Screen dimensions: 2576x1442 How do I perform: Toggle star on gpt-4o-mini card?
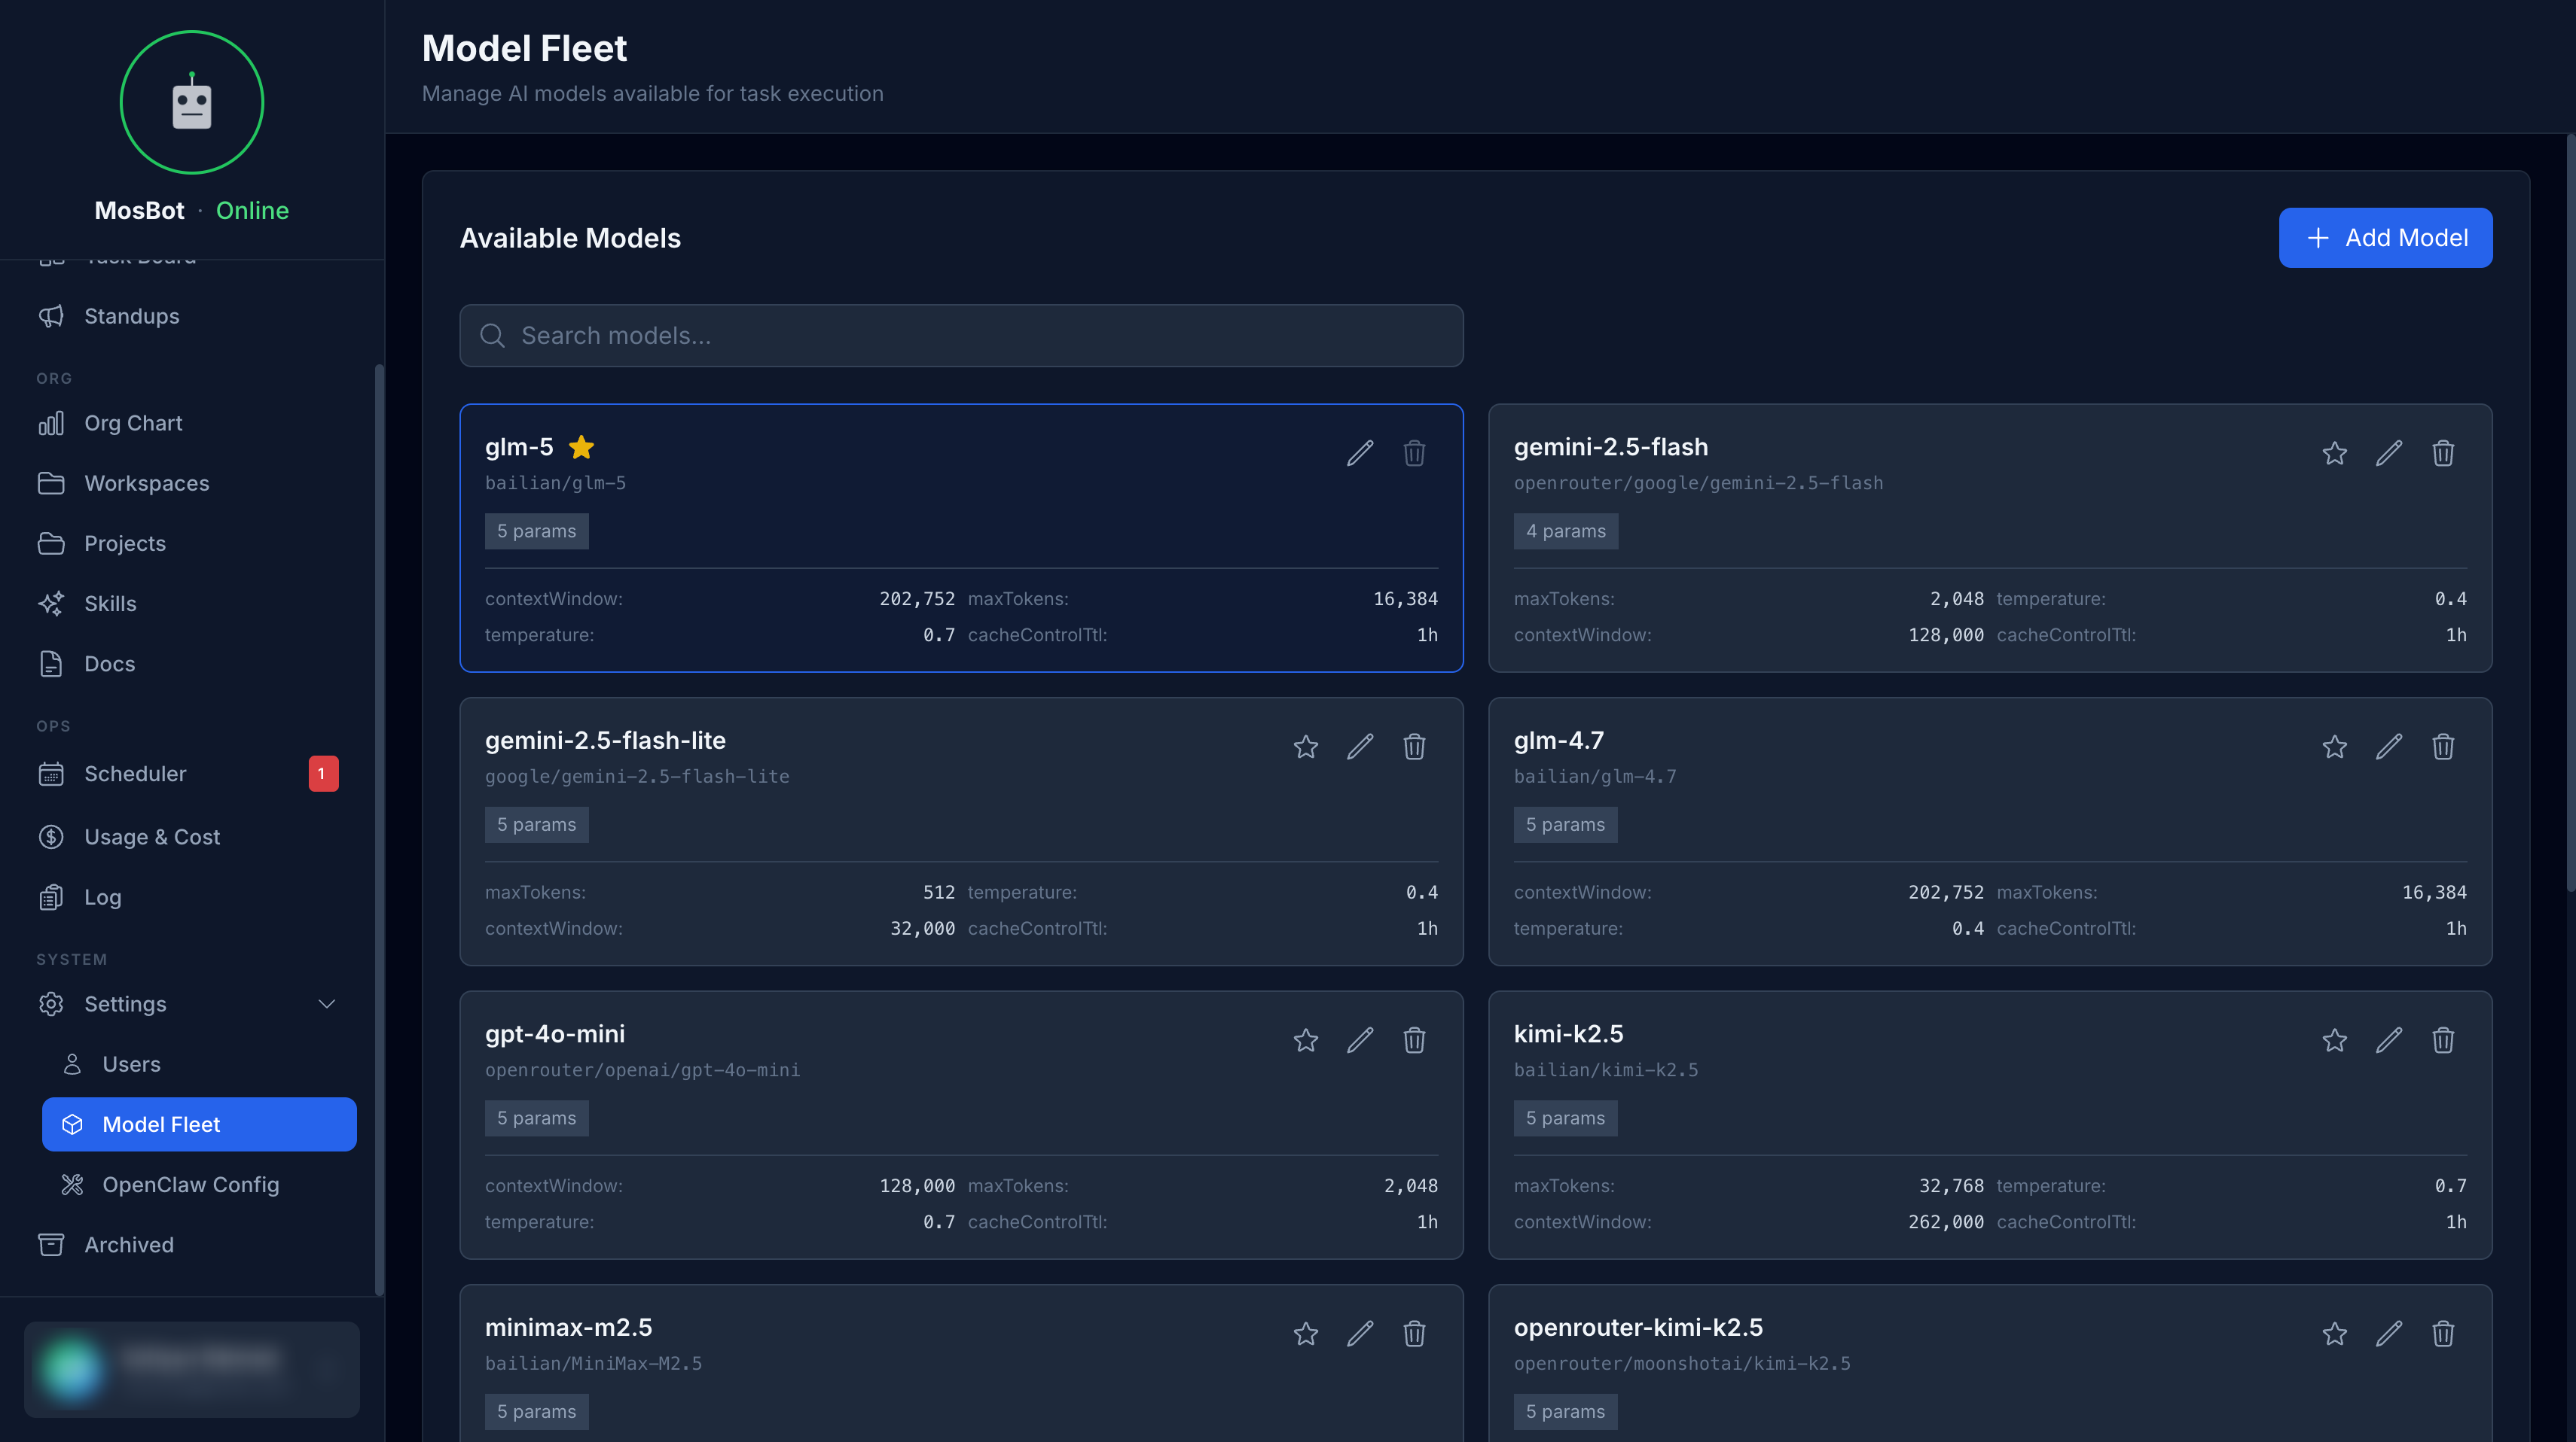(x=1305, y=1040)
